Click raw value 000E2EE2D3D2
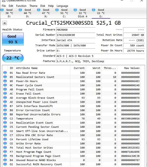 (130, 148)
